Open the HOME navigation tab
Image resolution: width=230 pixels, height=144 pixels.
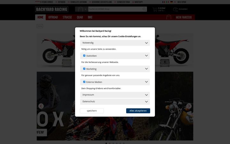pyautogui.click(x=40, y=17)
